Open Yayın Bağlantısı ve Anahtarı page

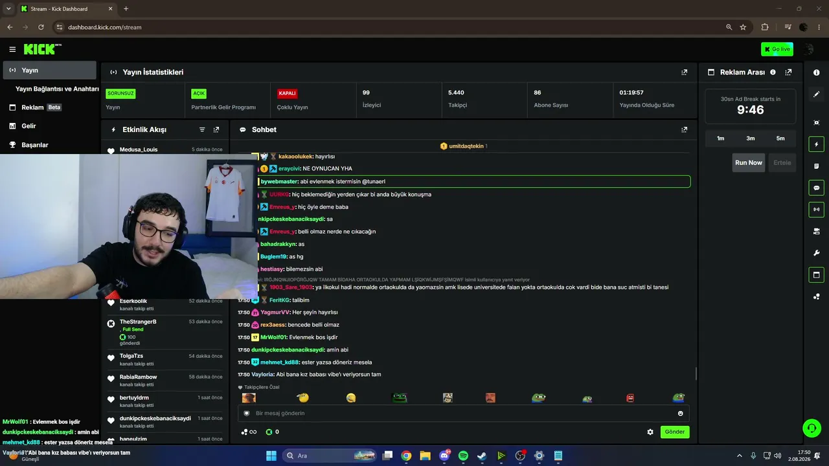(x=57, y=89)
